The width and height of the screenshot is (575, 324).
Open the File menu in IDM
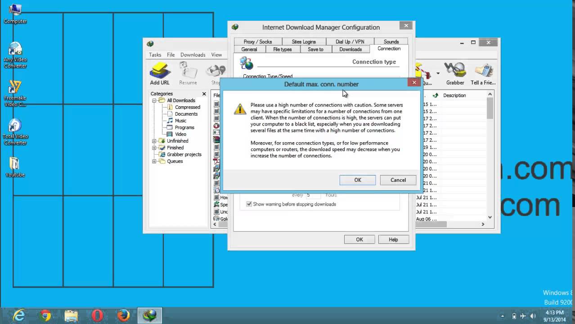click(x=171, y=54)
